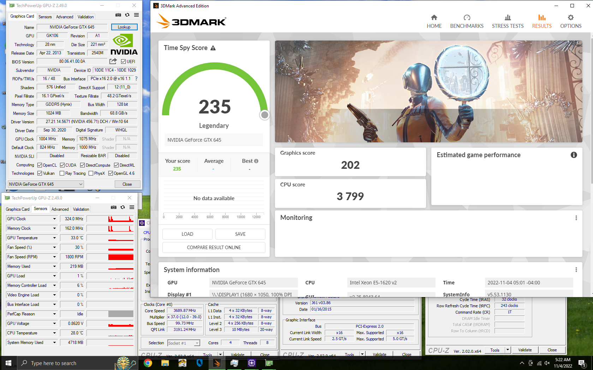Click NVIDIA logo in GPU-Z
Image resolution: width=593 pixels, height=370 pixels.
pos(124,44)
